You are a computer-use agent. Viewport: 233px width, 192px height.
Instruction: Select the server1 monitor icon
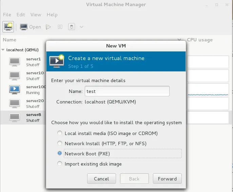coord(14,62)
